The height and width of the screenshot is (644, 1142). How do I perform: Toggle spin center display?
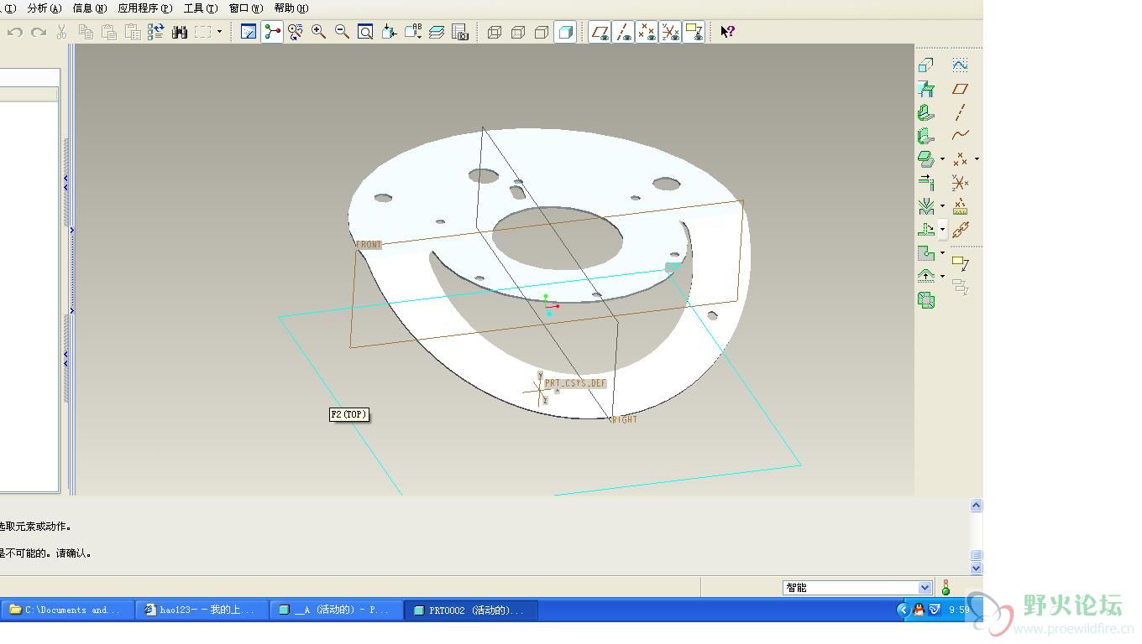(272, 32)
